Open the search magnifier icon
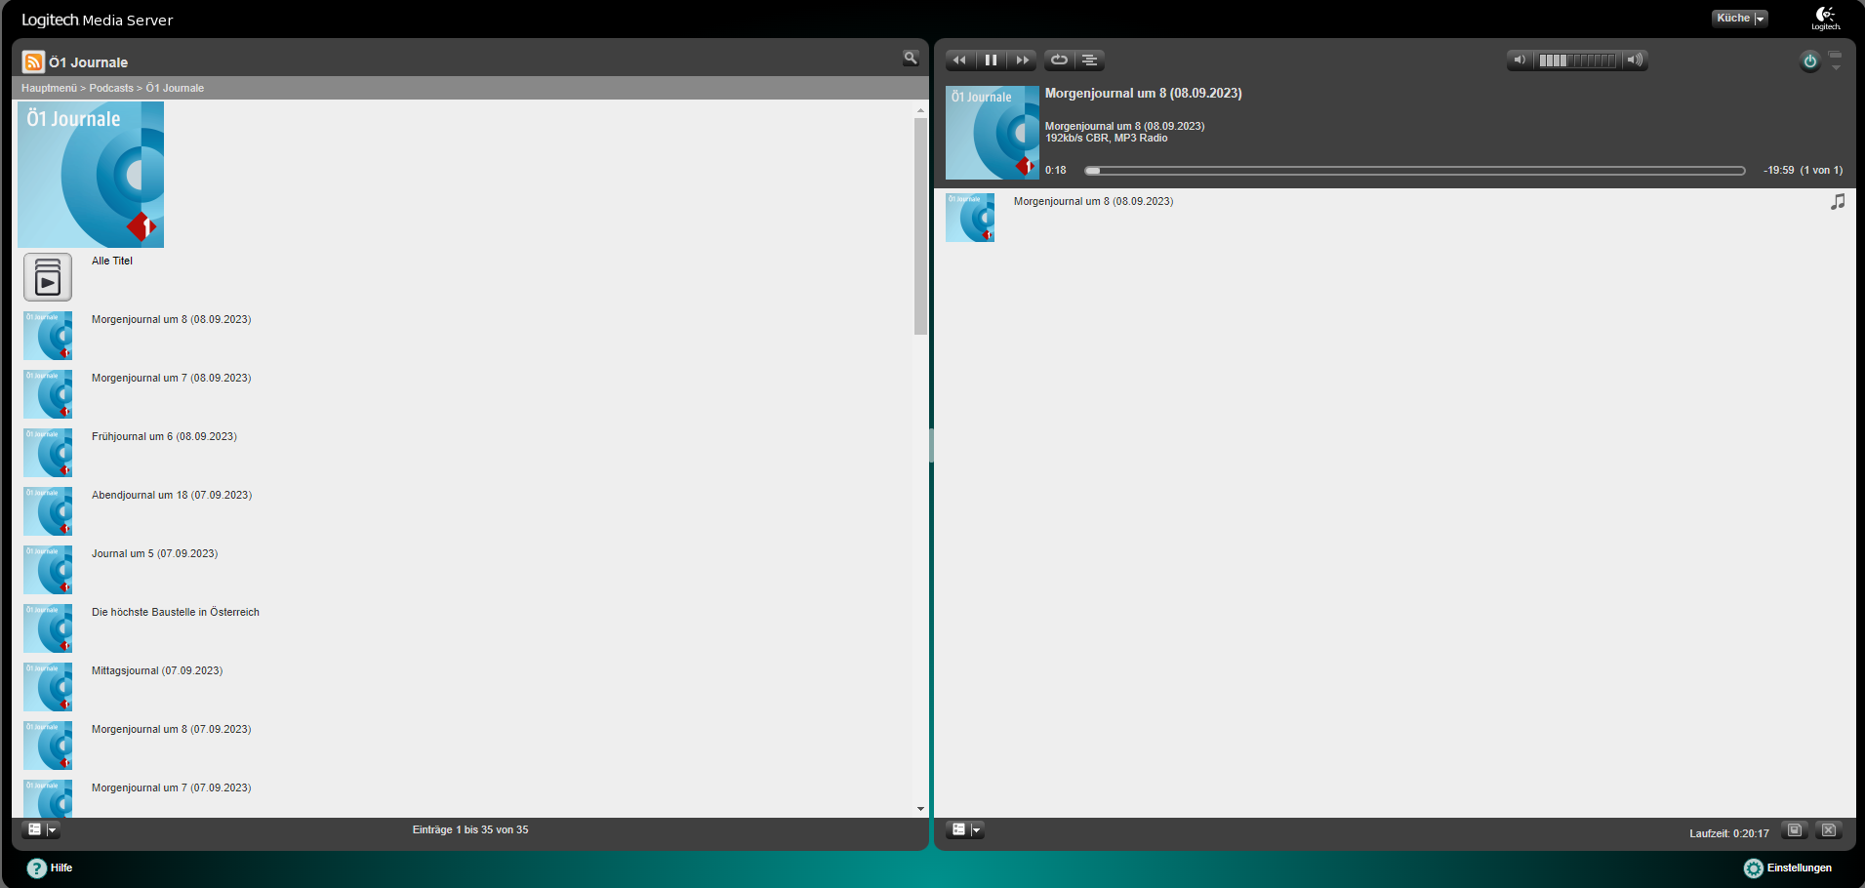Screen dimensions: 1865x888 pyautogui.click(x=911, y=59)
